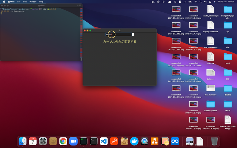Image resolution: width=237 pixels, height=148 pixels.
Task: Click the Wi-Fi status icon in the menu bar
Action: pos(196,2)
